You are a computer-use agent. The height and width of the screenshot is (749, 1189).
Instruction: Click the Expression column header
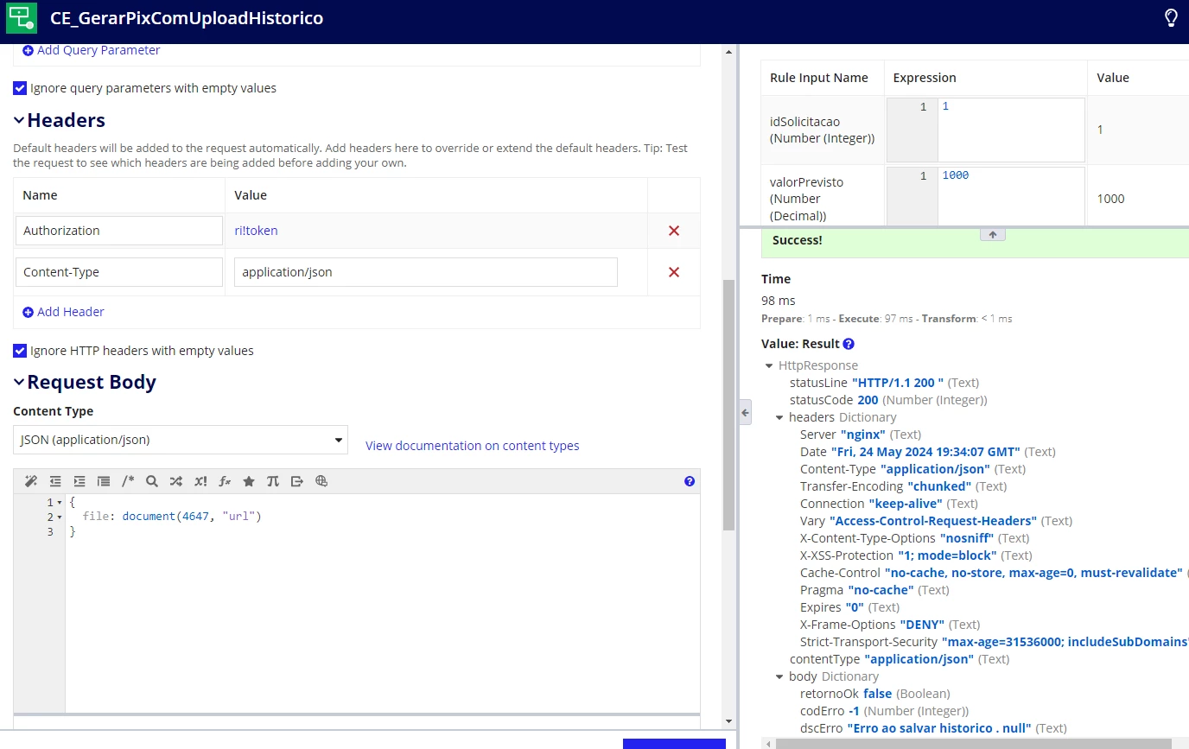[x=925, y=78]
